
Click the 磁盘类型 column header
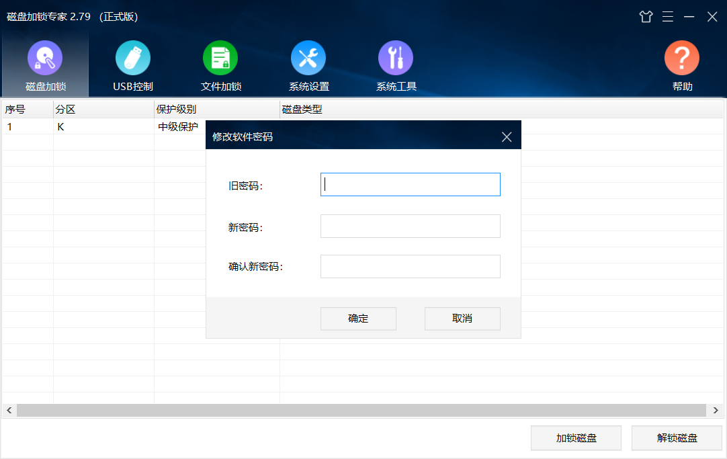click(x=502, y=110)
